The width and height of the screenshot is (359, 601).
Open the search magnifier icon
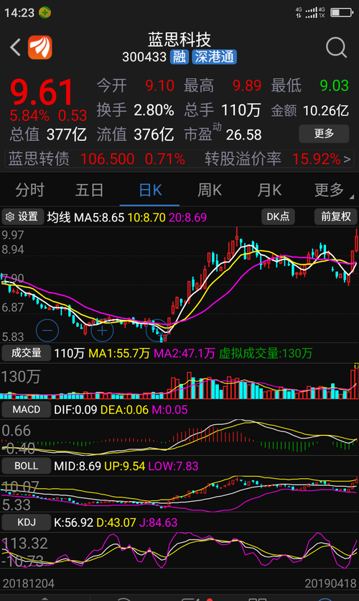pos(337,47)
